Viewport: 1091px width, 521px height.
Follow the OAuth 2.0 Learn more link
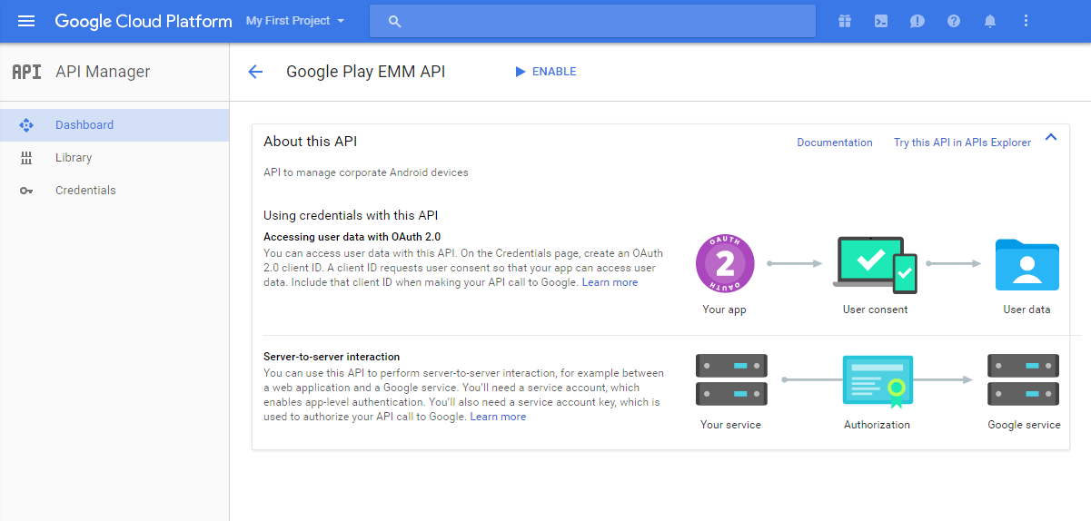(610, 282)
